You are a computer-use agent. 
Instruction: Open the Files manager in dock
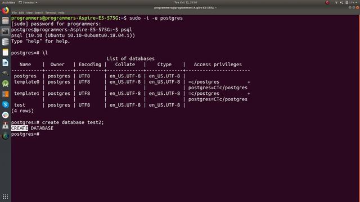point(5,21)
